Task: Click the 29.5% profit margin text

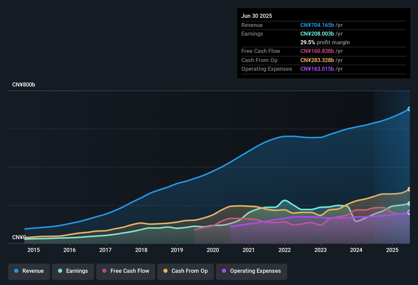Action: tap(325, 42)
